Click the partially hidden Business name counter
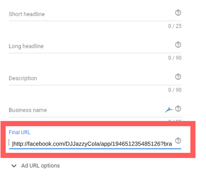This screenshot has width=206, height=179. pos(175,120)
